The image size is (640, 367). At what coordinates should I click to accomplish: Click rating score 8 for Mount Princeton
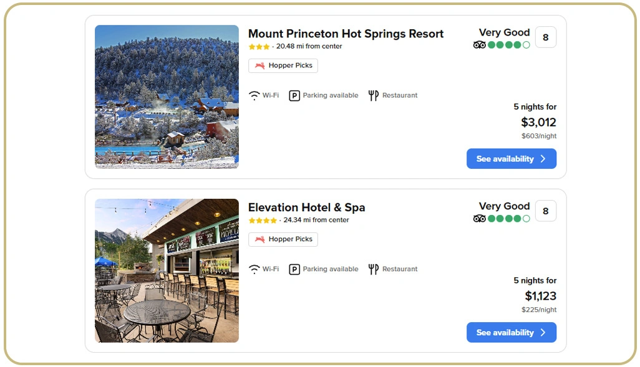coord(545,37)
